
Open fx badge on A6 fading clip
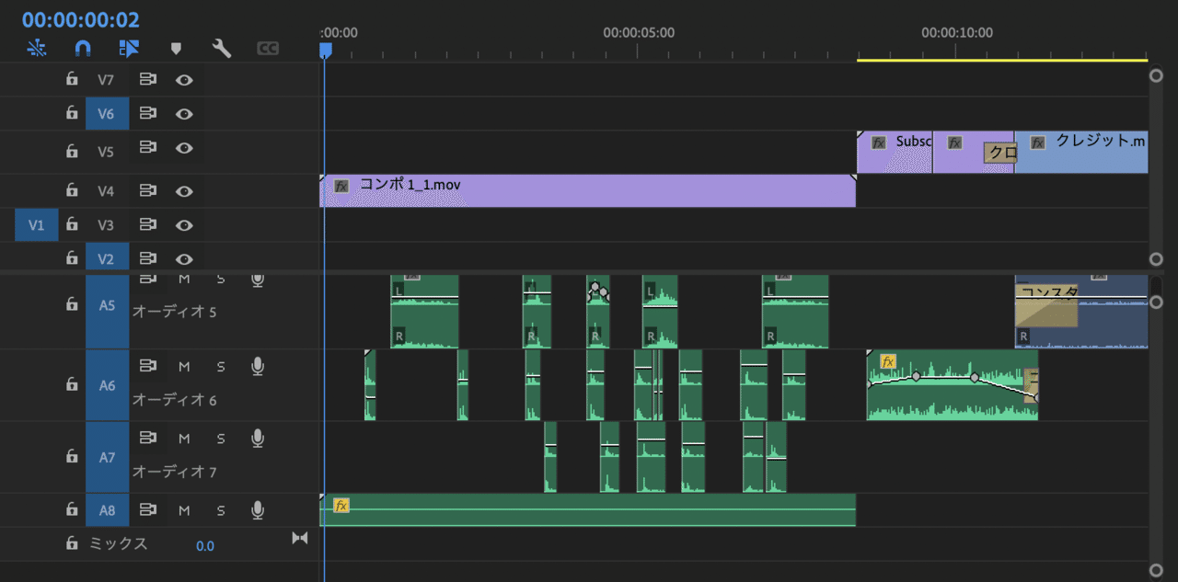pyautogui.click(x=888, y=361)
